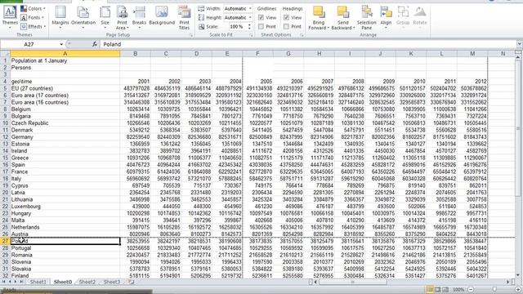Open the page Breaks menu
The image size is (523, 294).
[139, 16]
